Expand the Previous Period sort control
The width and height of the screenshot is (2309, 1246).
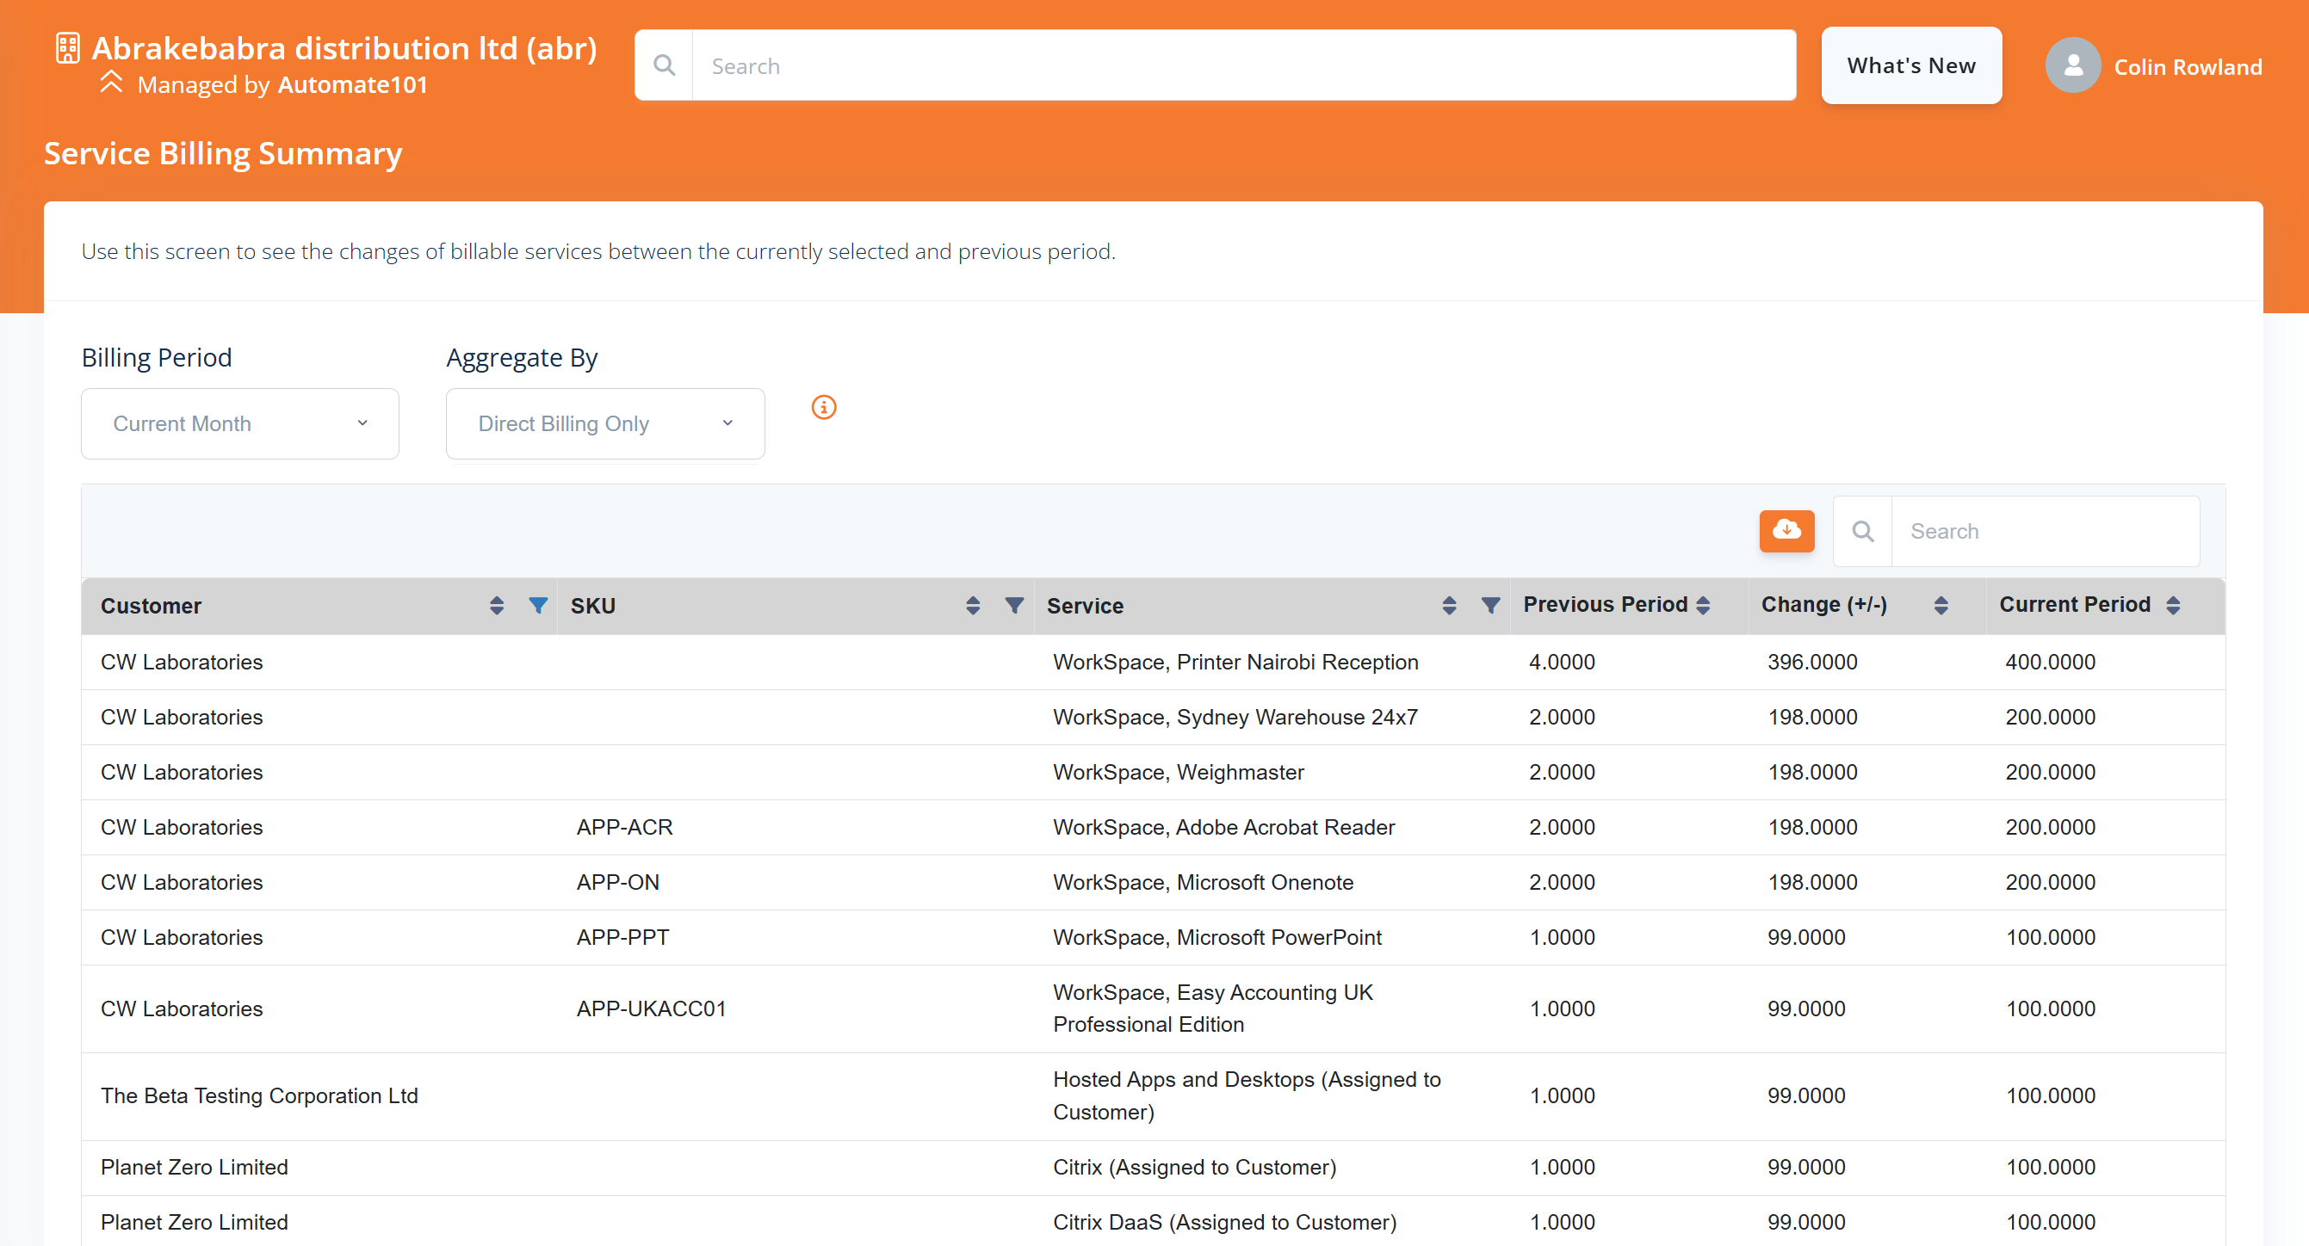click(x=1705, y=605)
